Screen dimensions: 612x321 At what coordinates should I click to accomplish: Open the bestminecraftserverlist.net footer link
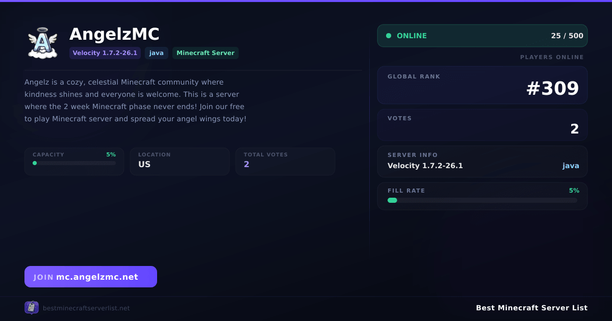[86, 308]
